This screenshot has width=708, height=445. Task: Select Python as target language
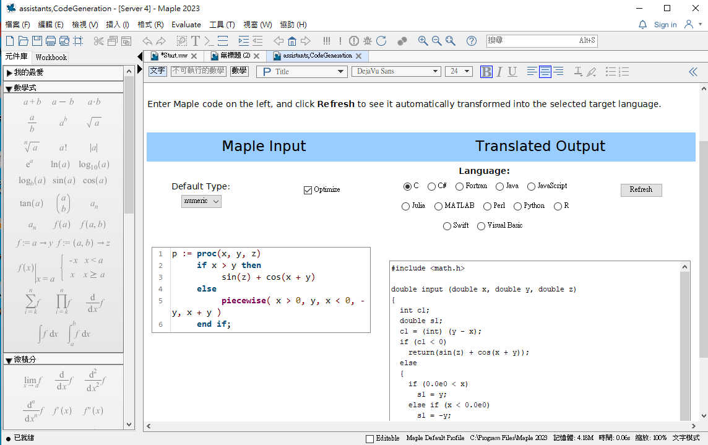pyautogui.click(x=517, y=206)
